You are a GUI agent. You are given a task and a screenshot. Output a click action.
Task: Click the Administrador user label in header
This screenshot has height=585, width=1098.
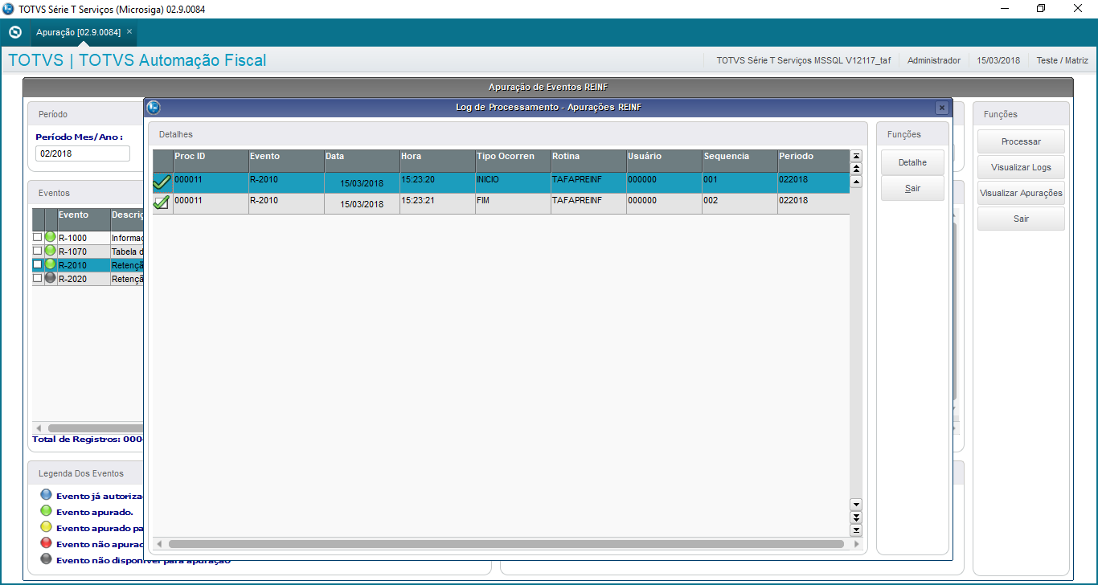[934, 60]
